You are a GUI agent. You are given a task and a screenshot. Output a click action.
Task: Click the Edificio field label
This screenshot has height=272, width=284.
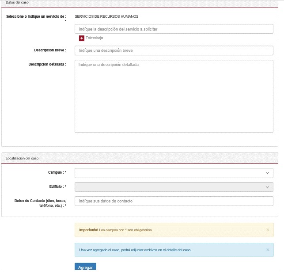point(57,187)
